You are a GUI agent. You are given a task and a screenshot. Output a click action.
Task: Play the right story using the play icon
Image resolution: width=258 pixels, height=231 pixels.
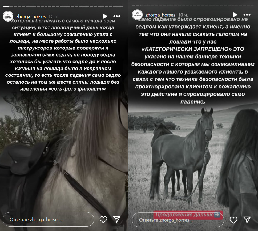(x=235, y=15)
